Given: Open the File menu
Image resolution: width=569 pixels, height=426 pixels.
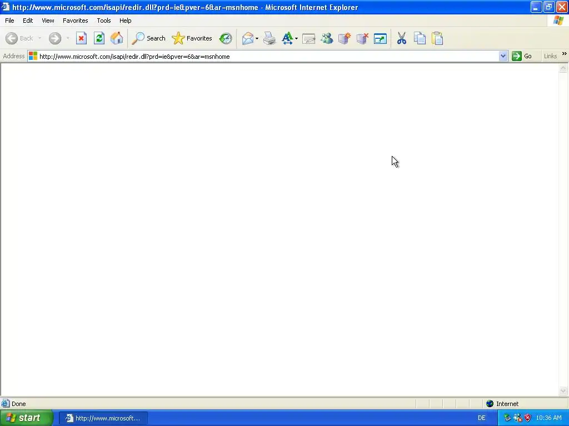Looking at the screenshot, I should [9, 21].
